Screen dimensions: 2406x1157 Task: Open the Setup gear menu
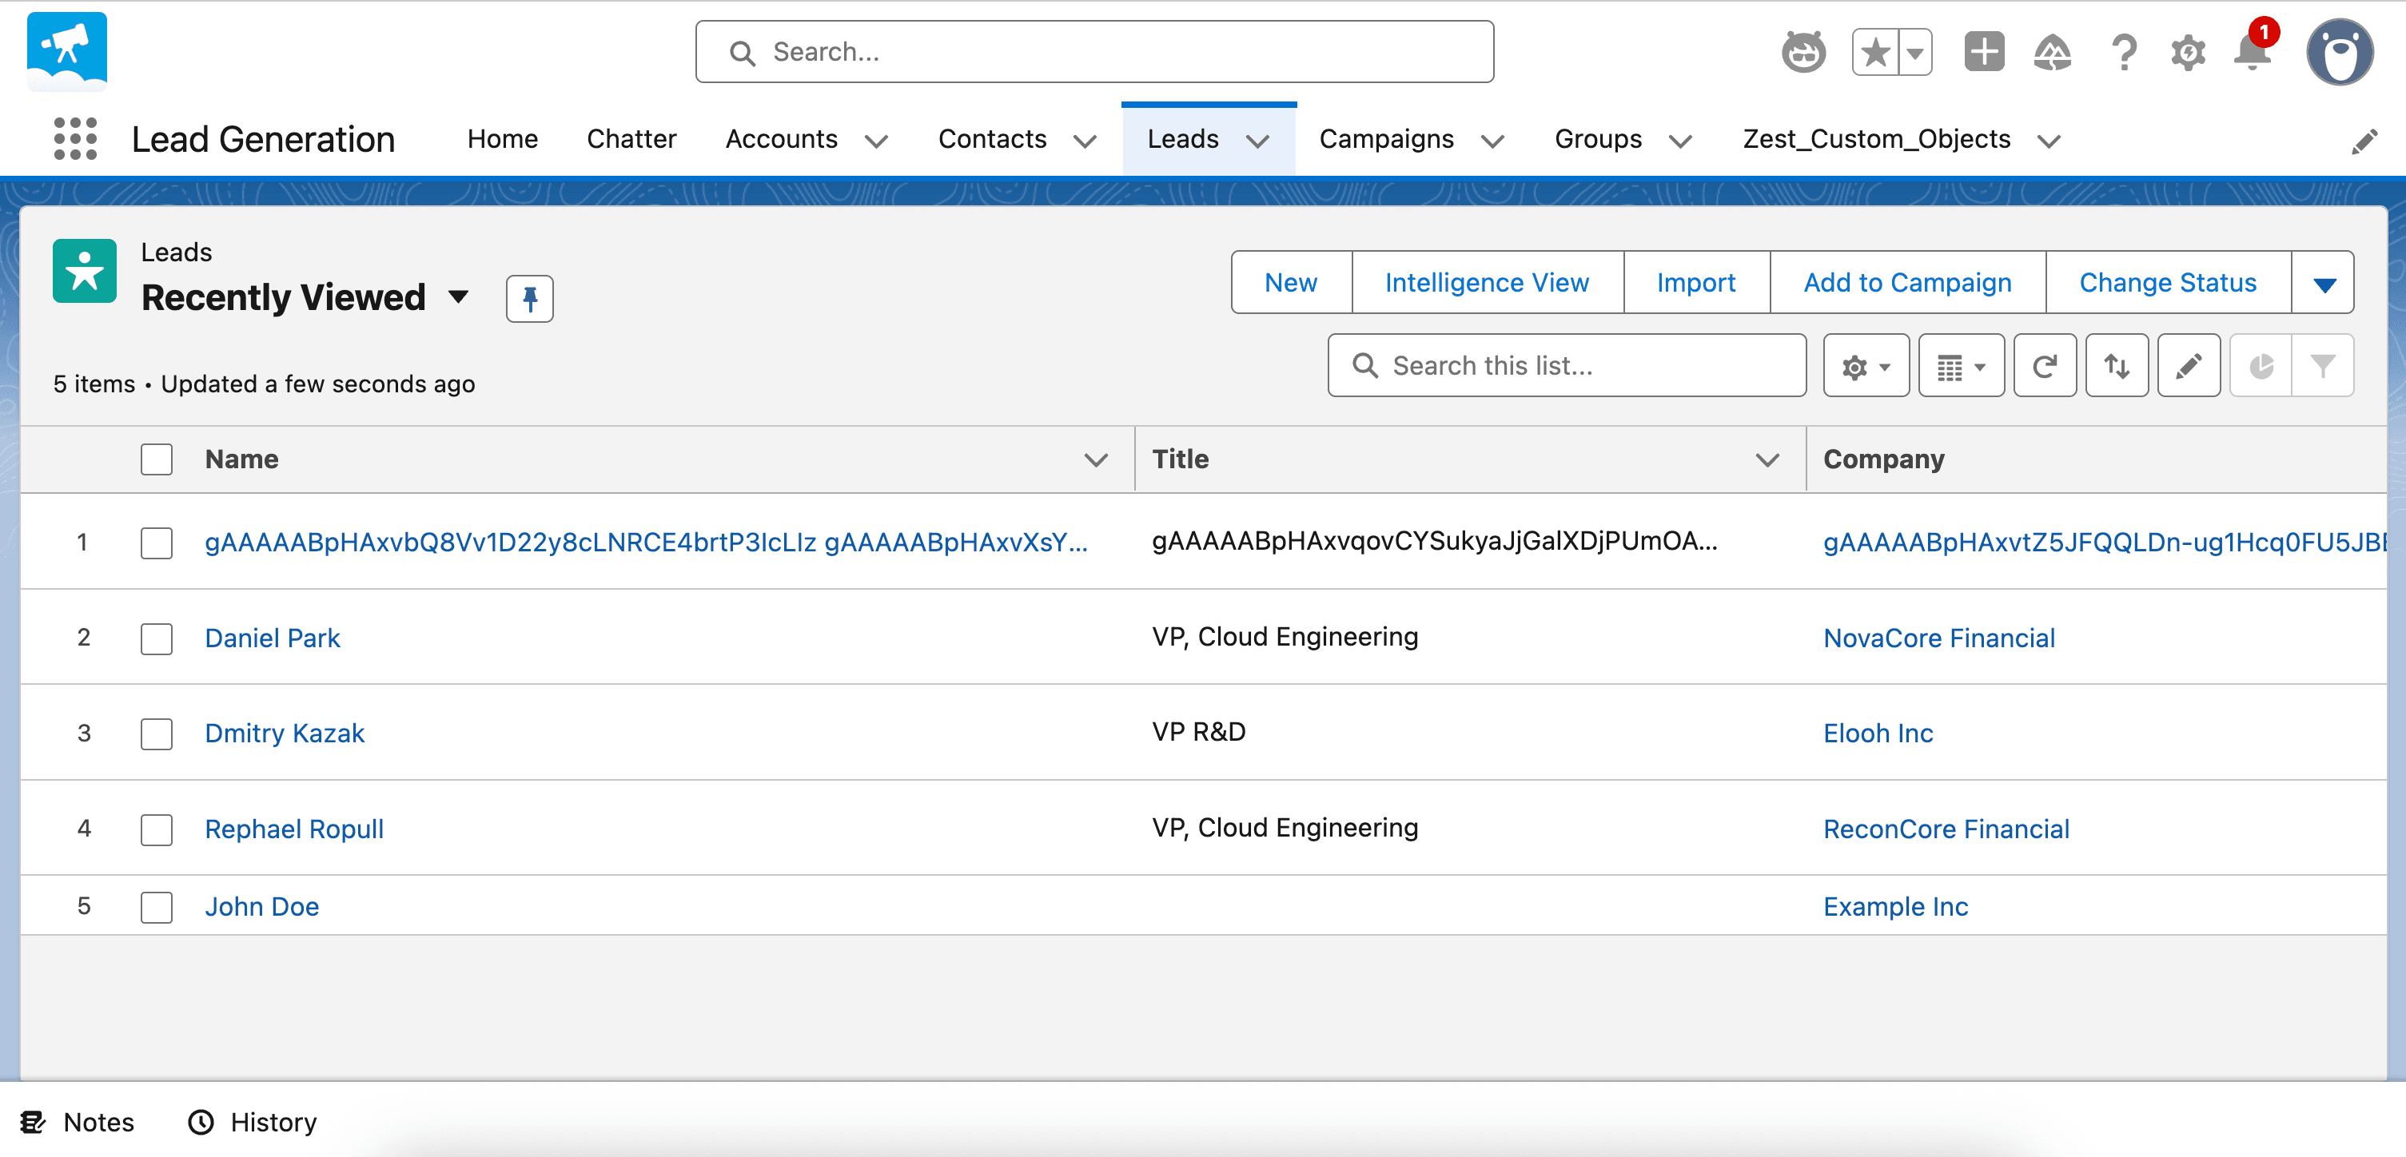[x=2188, y=52]
